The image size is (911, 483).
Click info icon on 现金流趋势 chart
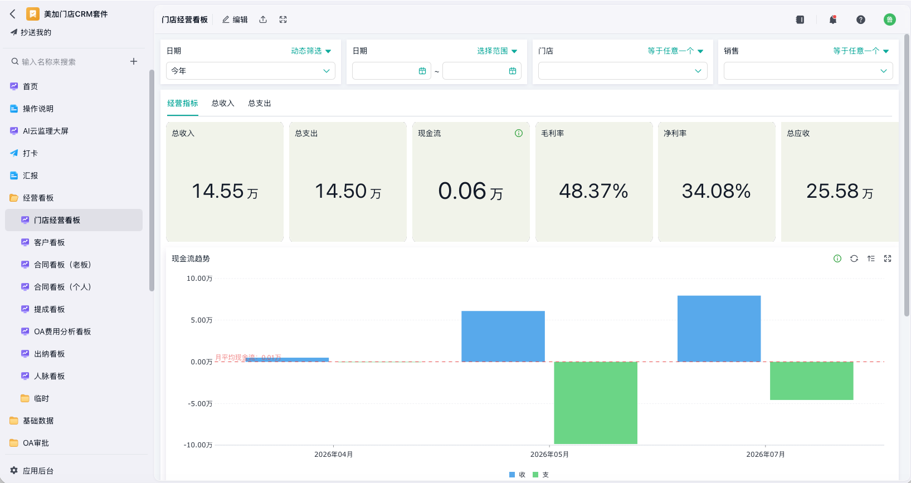[837, 258]
